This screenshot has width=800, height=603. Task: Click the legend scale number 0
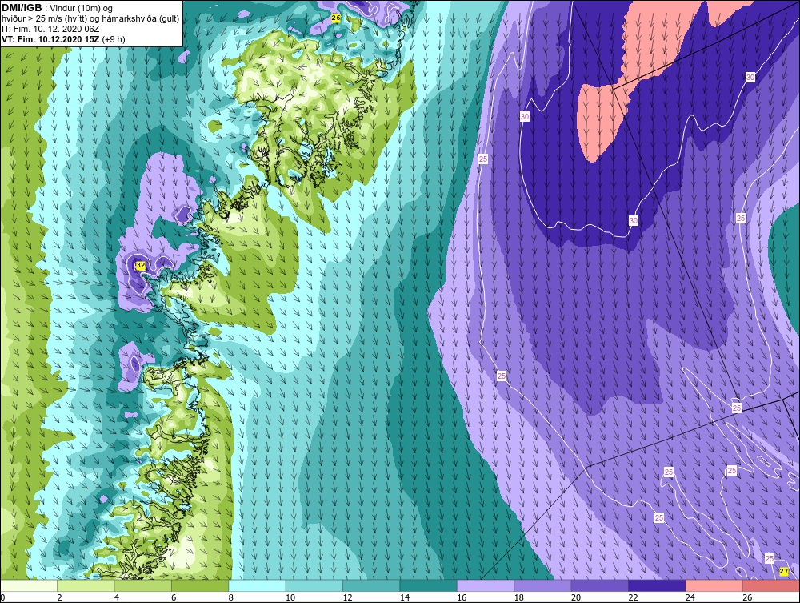tap(2, 597)
